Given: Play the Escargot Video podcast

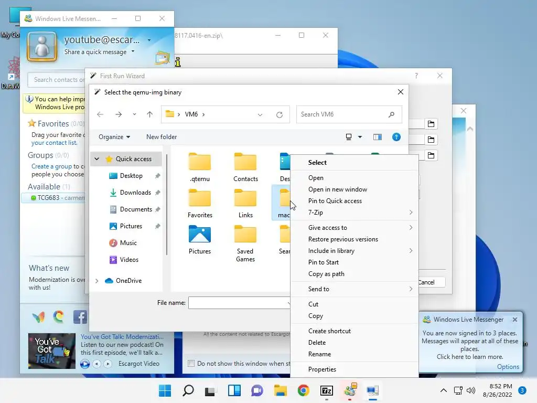Looking at the screenshot, I should (x=85, y=364).
